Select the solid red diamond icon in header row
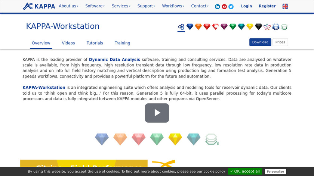The width and height of the screenshot is (314, 176). click(x=207, y=26)
